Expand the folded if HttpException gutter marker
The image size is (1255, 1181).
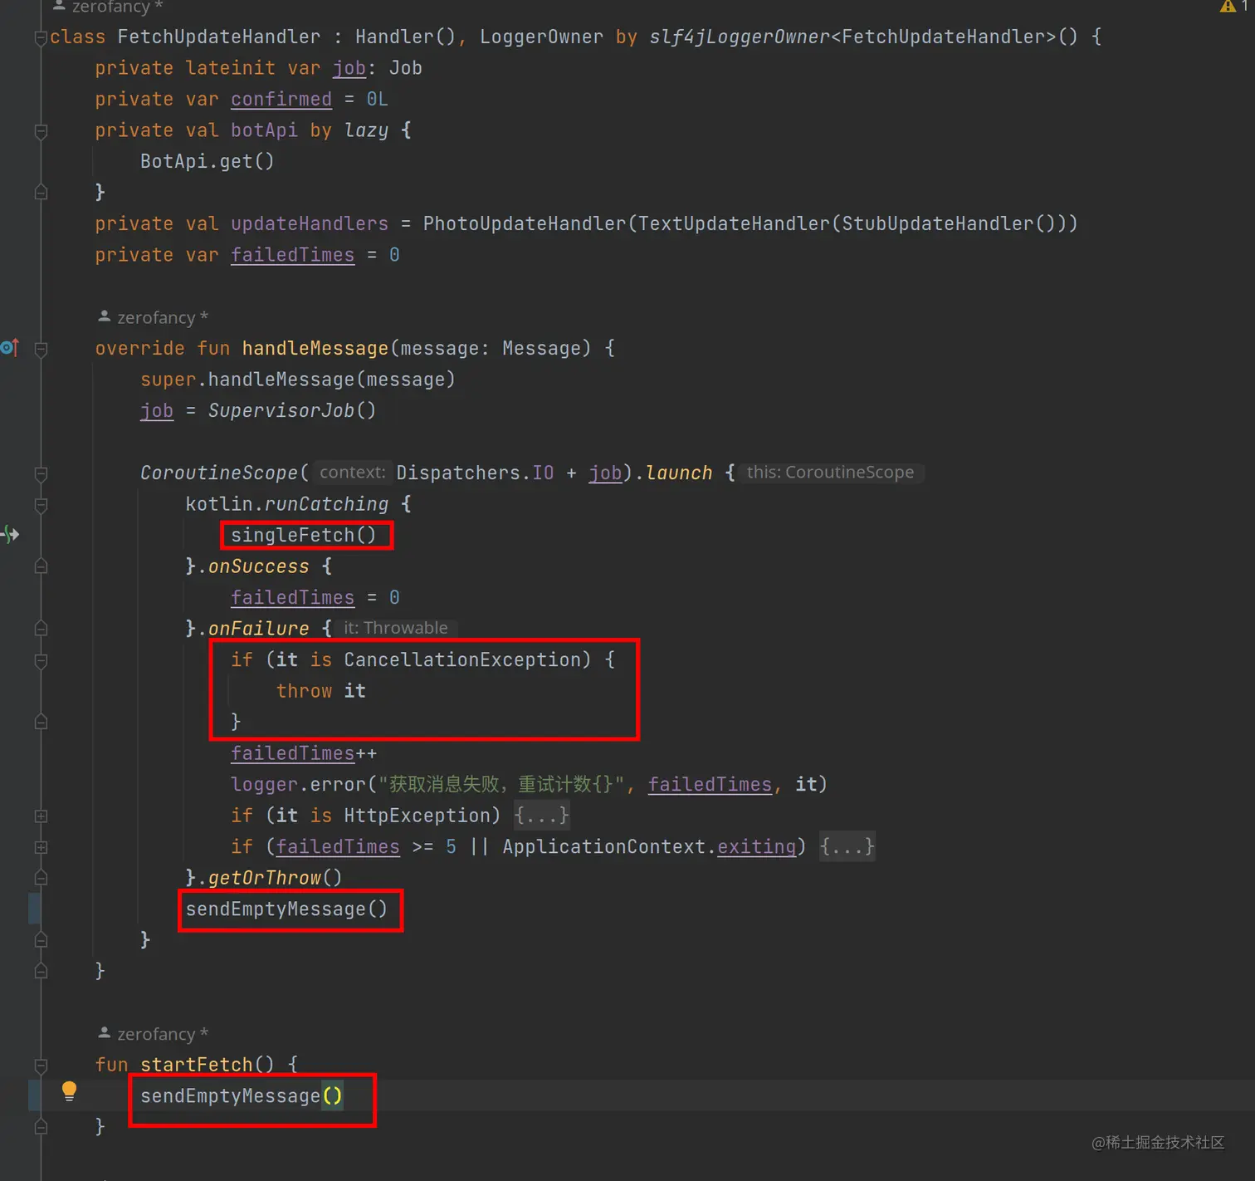(41, 816)
